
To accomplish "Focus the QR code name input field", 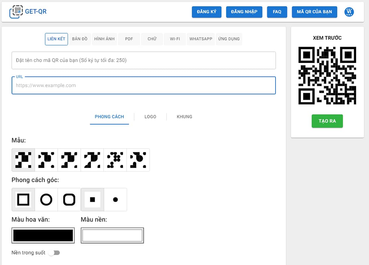I will (144, 60).
